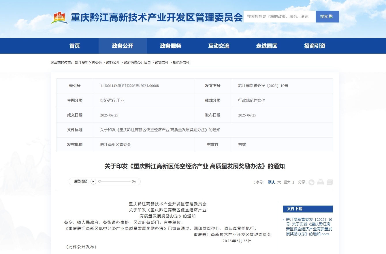386x254 pixels.
Task: Open the 互动交流 menu item
Action: 219,46
